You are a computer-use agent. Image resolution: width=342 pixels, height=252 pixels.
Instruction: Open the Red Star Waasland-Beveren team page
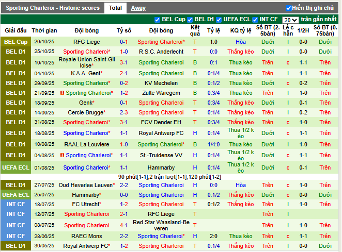point(161,225)
